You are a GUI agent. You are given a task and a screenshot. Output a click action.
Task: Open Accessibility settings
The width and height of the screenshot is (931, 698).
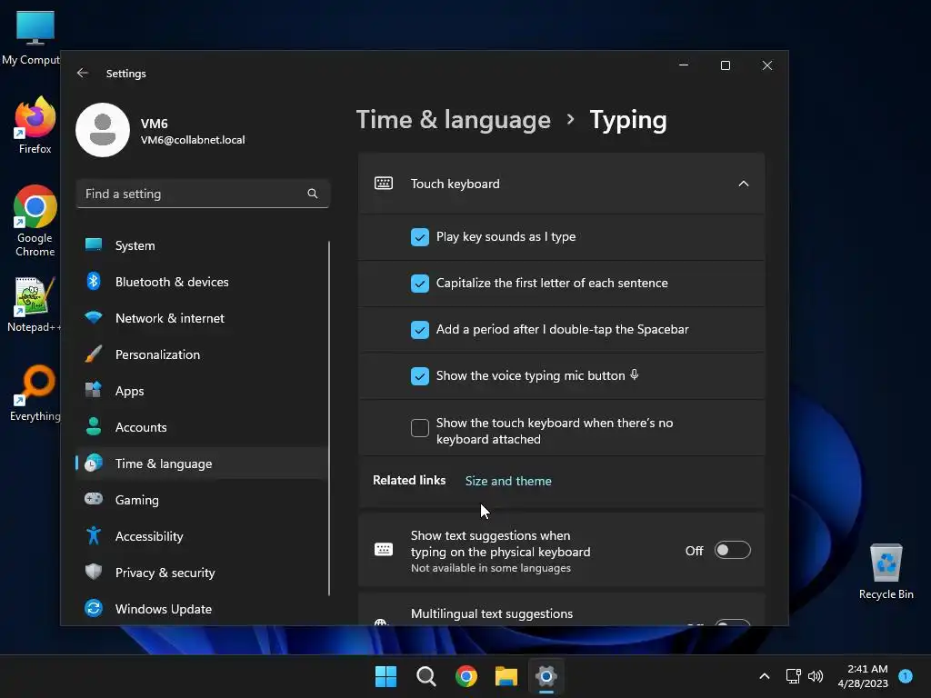[202, 535]
